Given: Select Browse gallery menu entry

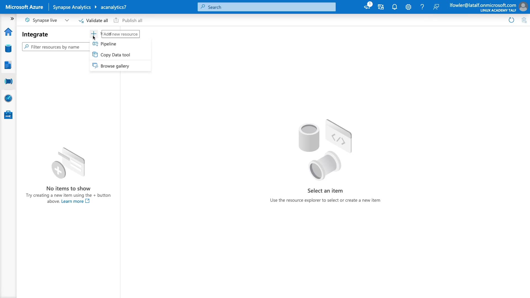Looking at the screenshot, I should [x=115, y=66].
